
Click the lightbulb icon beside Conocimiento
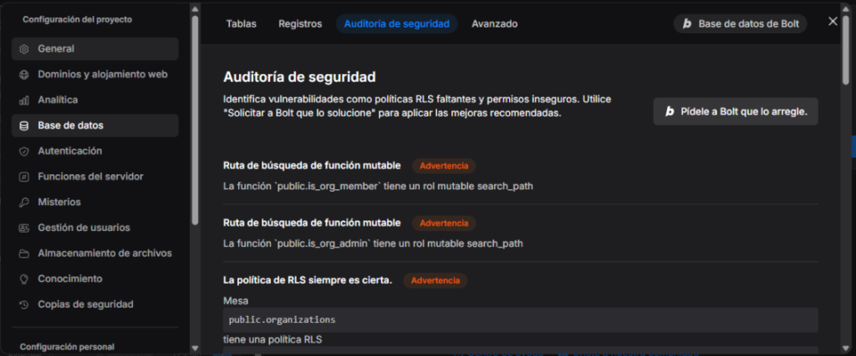[x=23, y=279]
